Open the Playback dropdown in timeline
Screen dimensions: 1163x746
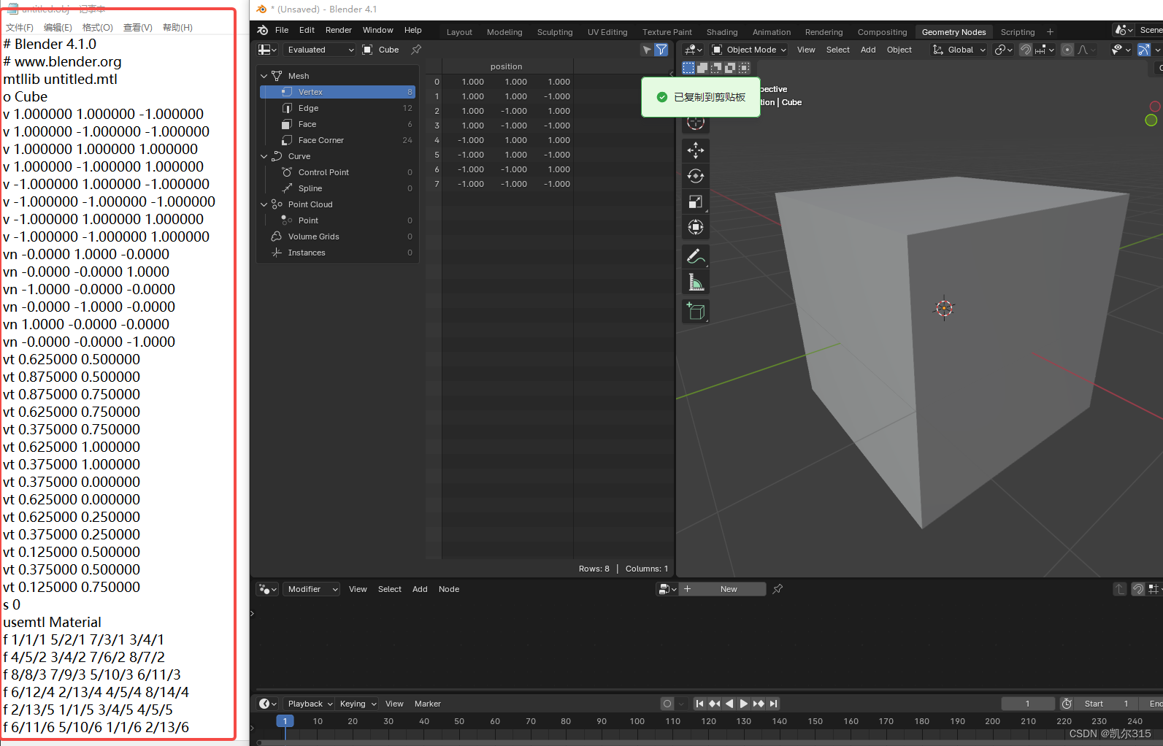point(310,704)
